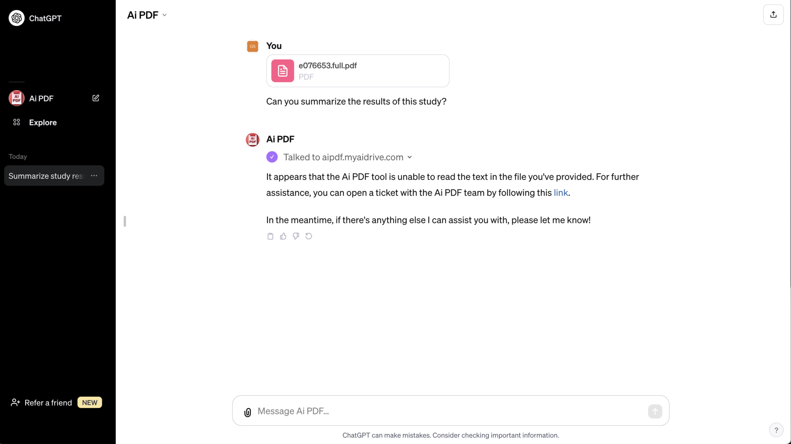
Task: Copy the Ai PDF response to clipboard
Action: click(x=270, y=236)
